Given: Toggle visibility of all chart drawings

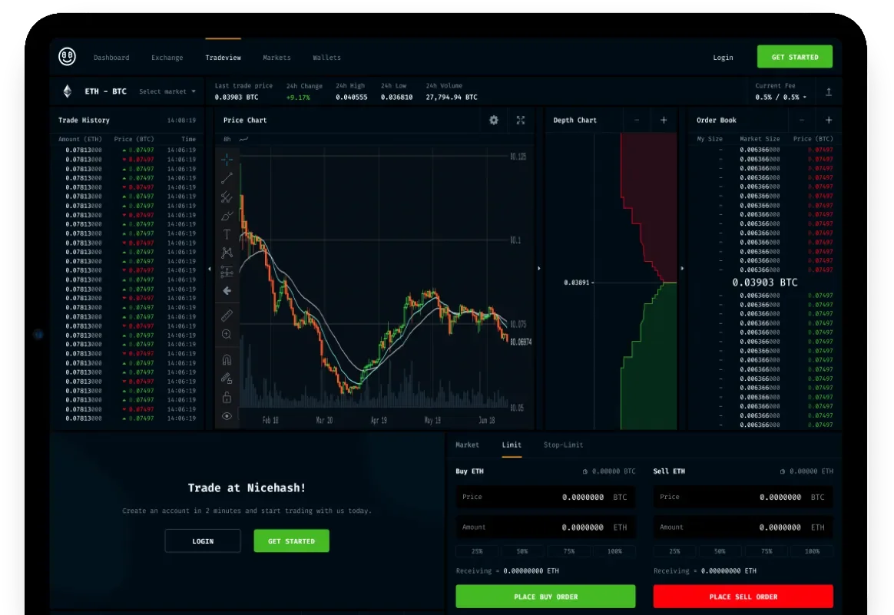Looking at the screenshot, I should pos(227,415).
